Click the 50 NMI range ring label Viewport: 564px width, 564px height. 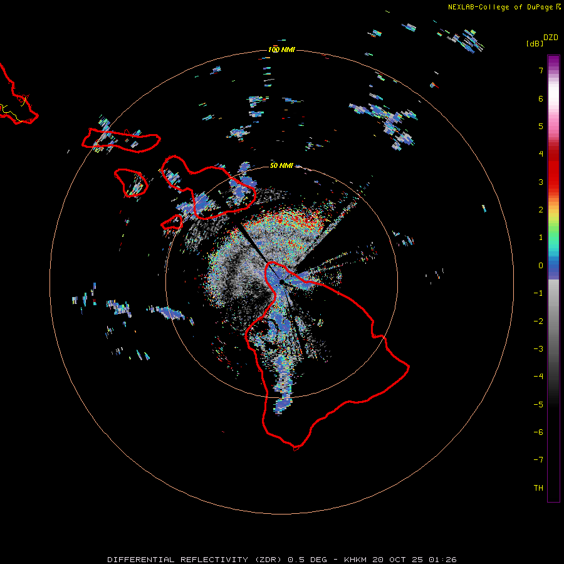pyautogui.click(x=281, y=165)
